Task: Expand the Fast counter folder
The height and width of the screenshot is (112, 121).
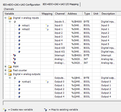Action: tap(5, 70)
